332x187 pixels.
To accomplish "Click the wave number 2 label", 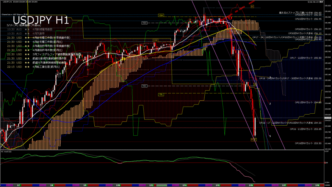I will coord(270,104).
